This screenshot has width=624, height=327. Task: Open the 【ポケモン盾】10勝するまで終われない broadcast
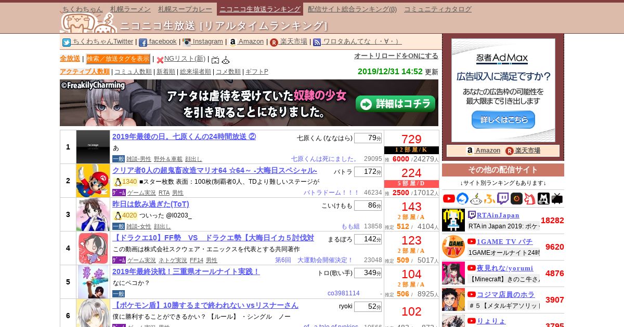pos(205,305)
